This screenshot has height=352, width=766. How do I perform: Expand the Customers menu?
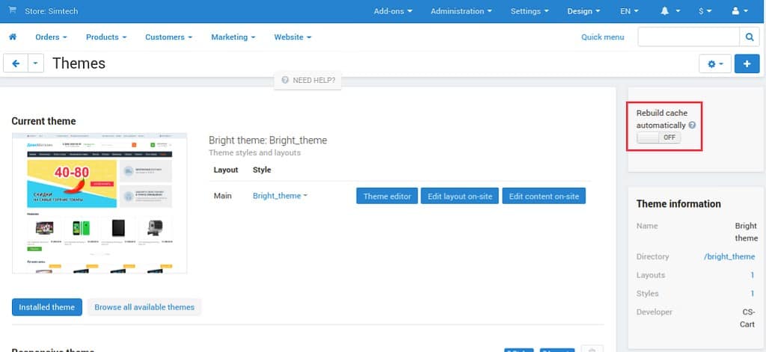click(x=168, y=37)
